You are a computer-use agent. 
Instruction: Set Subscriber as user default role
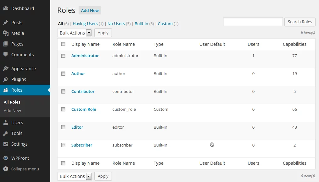(212, 145)
